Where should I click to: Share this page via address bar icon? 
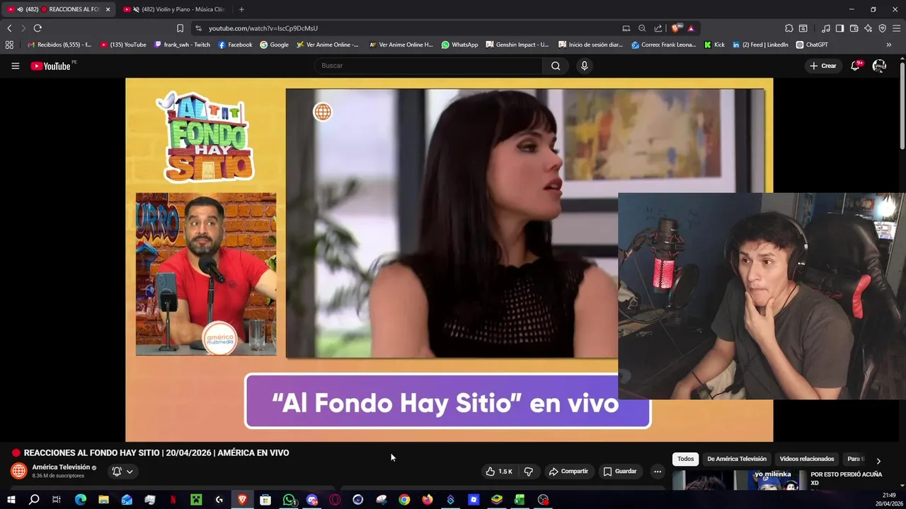click(x=658, y=28)
